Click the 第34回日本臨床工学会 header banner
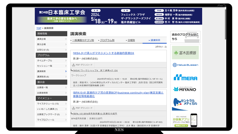This screenshot has width=238, height=134. tap(118, 16)
